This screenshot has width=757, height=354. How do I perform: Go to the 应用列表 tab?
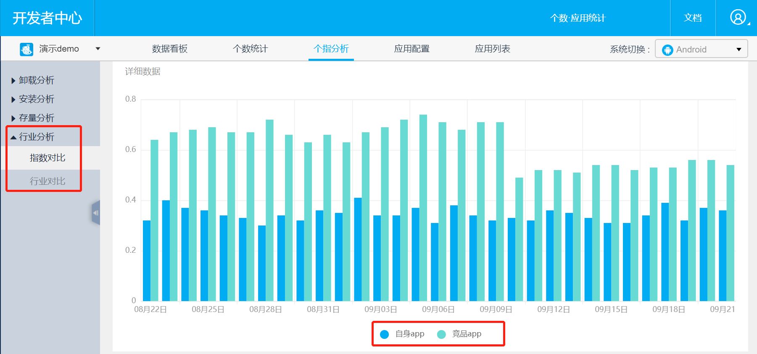[492, 49]
